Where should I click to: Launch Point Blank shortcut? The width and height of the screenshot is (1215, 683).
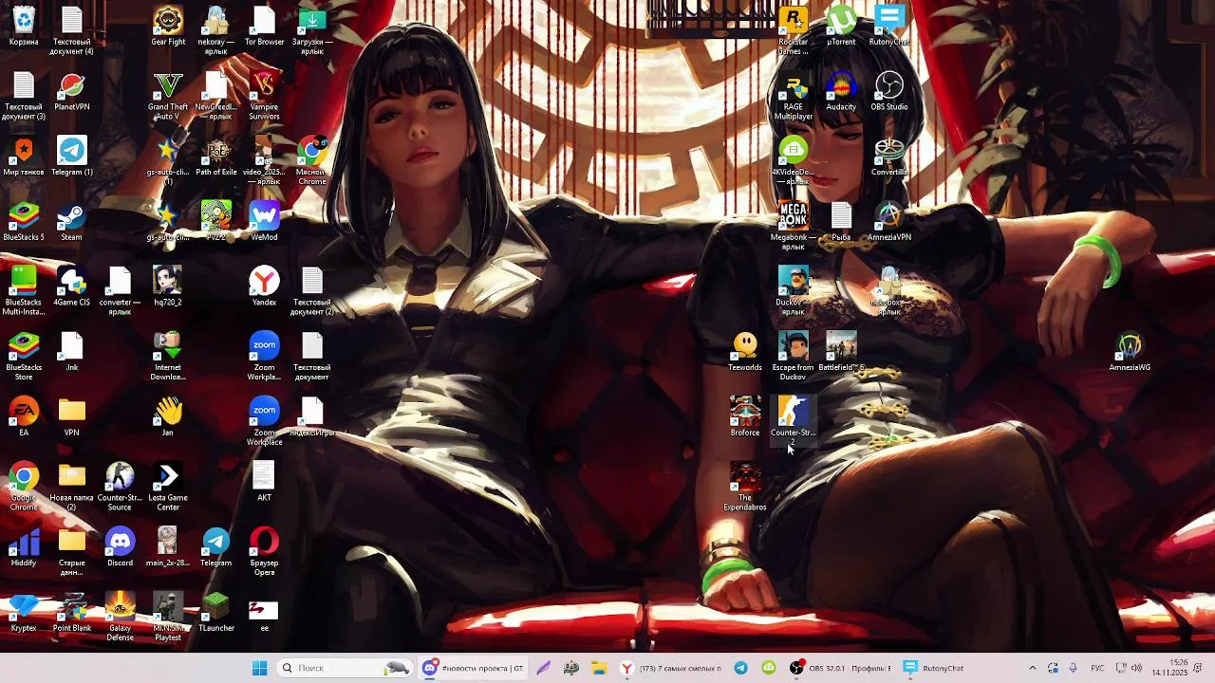point(72,613)
